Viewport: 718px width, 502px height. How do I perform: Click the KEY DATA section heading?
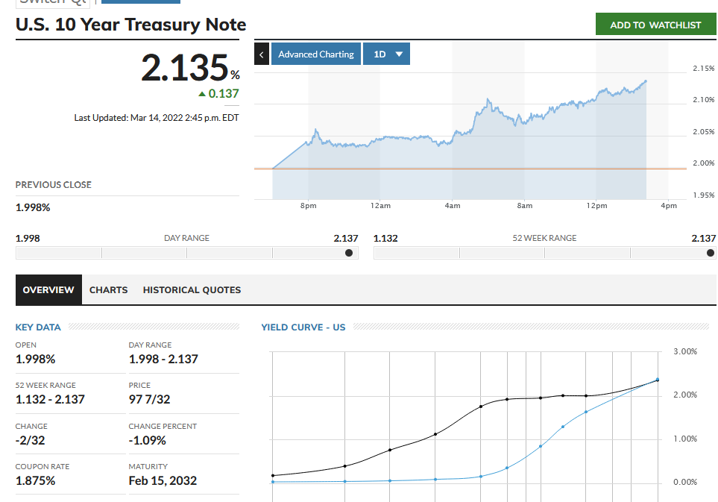coord(38,327)
